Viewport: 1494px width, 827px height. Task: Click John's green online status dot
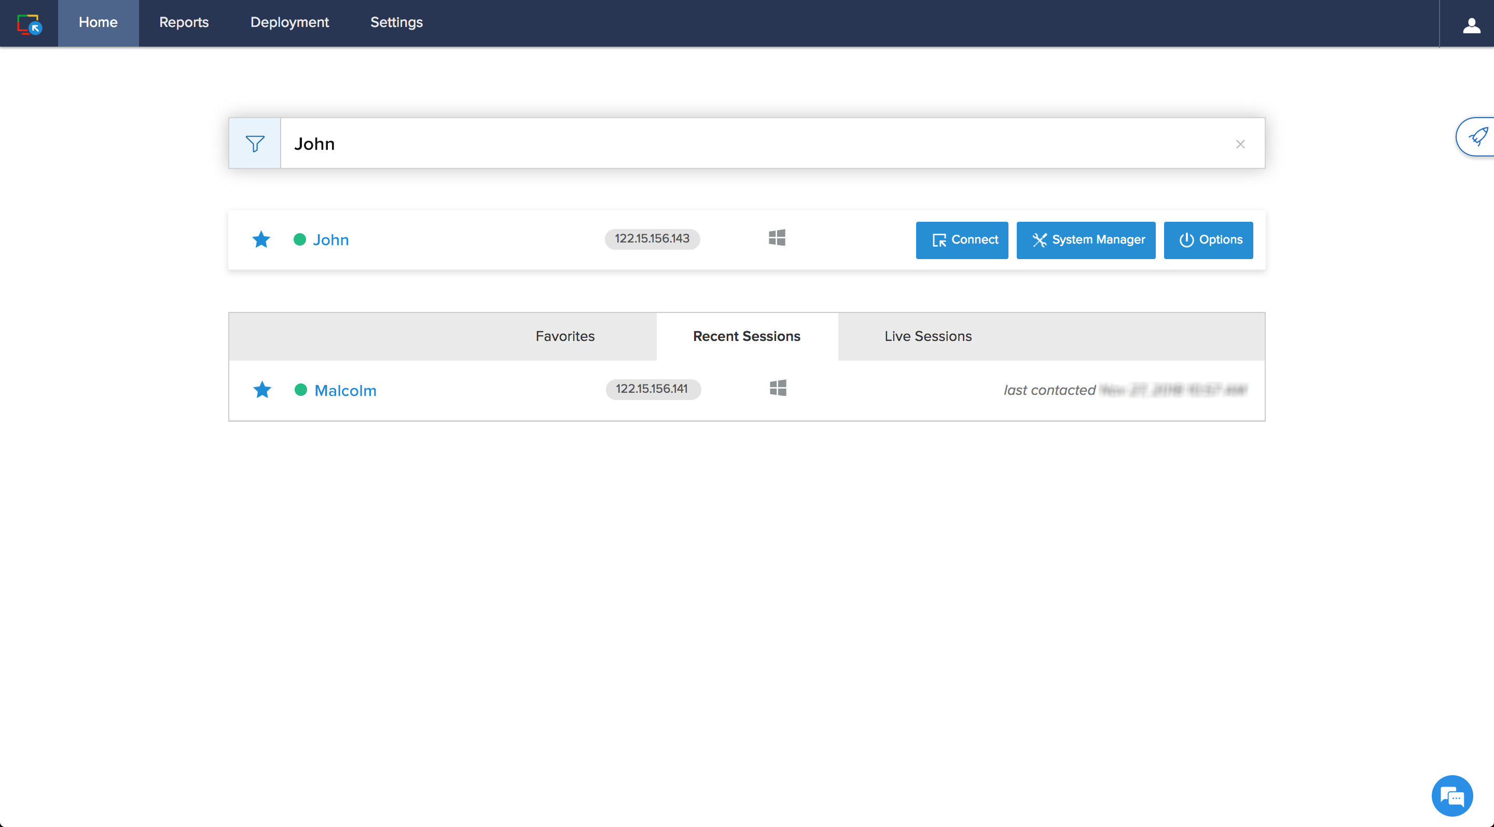coord(299,239)
